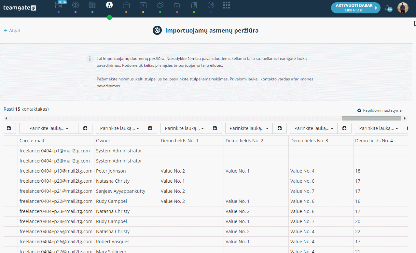The width and height of the screenshot is (416, 253).
Task: Open the shopping bag icon in navigation
Action: click(177, 5)
